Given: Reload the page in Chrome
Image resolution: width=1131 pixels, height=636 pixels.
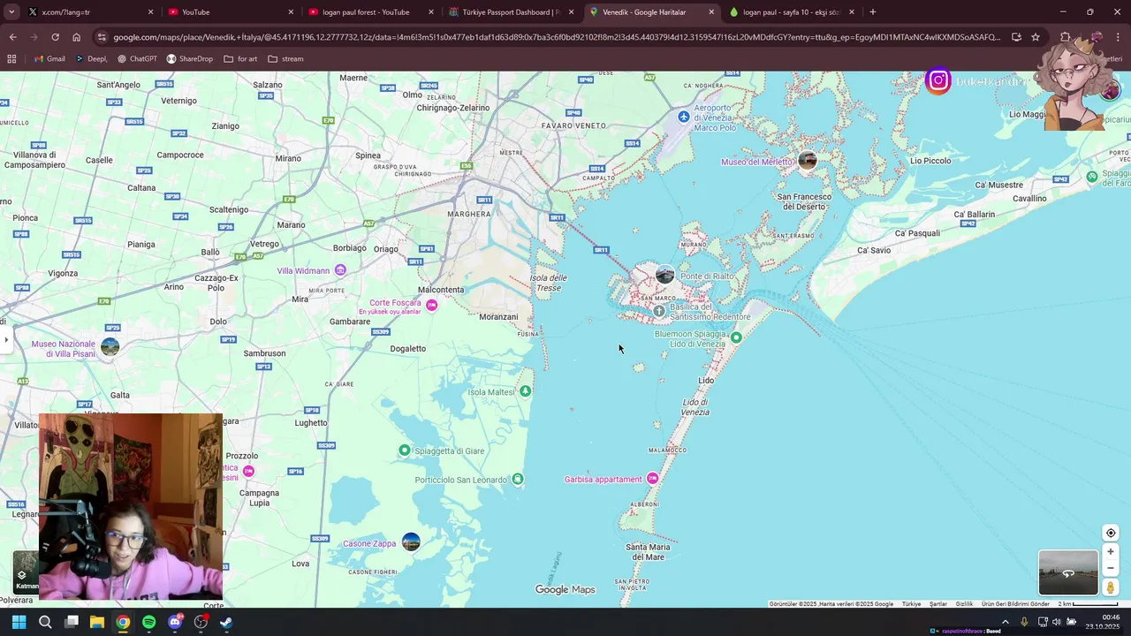Looking at the screenshot, I should (55, 37).
